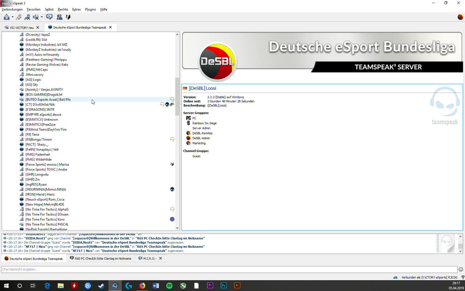465x291 pixels.
Task: Click the chat message input field
Action: [229, 269]
